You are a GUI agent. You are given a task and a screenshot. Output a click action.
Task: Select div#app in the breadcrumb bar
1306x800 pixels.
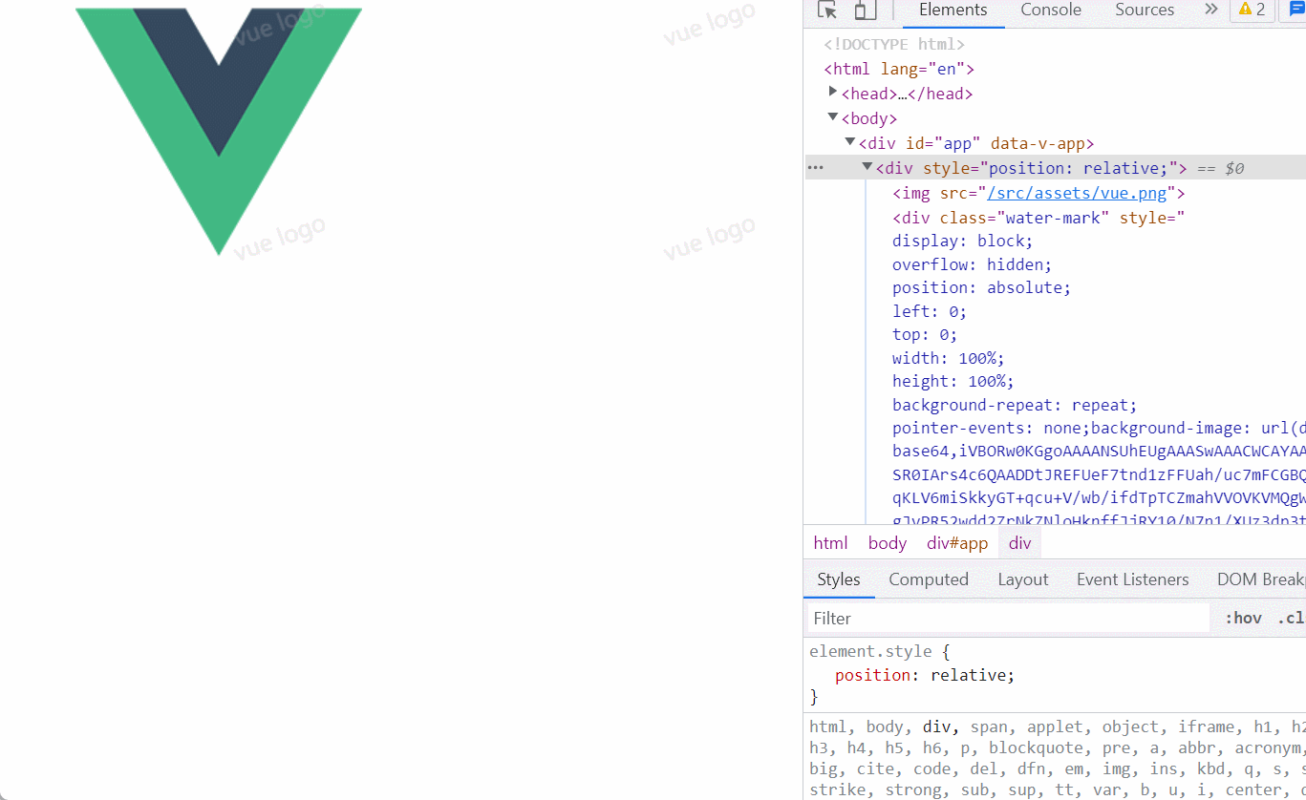957,543
